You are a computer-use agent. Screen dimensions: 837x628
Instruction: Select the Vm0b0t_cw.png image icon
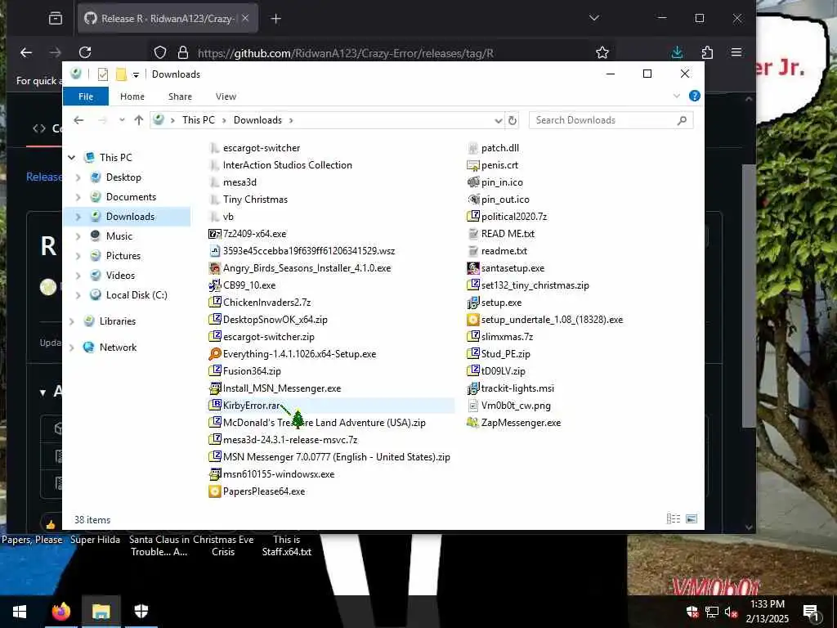point(473,406)
